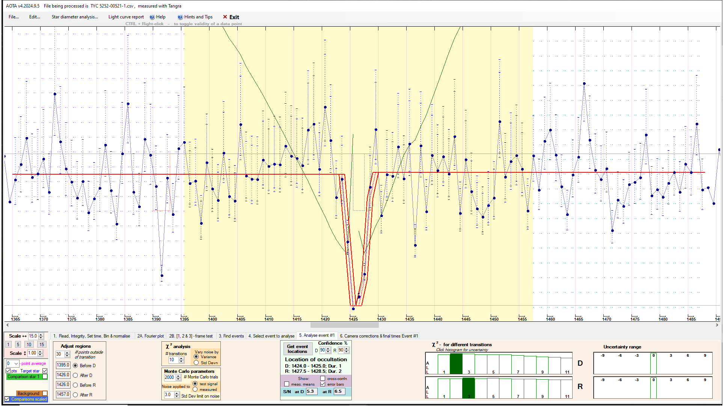Uncheck the Comparisons scaled checkbox
725x407 pixels.
click(7, 399)
